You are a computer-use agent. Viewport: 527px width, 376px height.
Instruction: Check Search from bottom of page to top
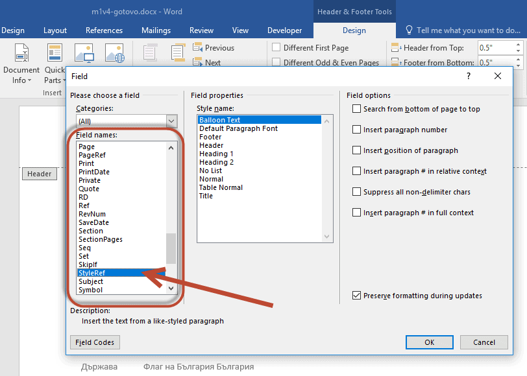click(x=356, y=109)
